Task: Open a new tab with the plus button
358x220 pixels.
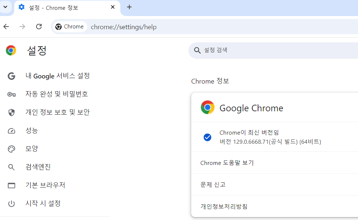Action: coord(129,7)
